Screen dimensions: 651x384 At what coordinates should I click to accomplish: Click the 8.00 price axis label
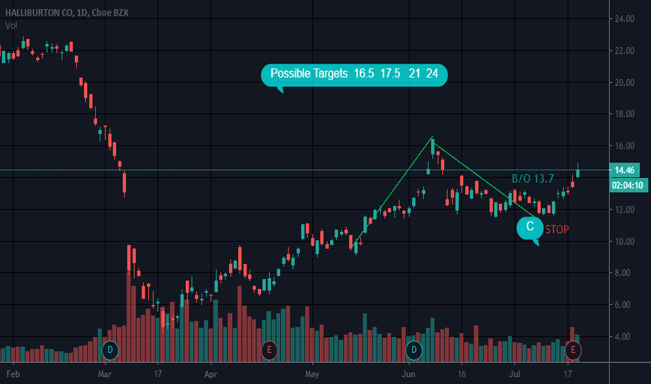623,273
